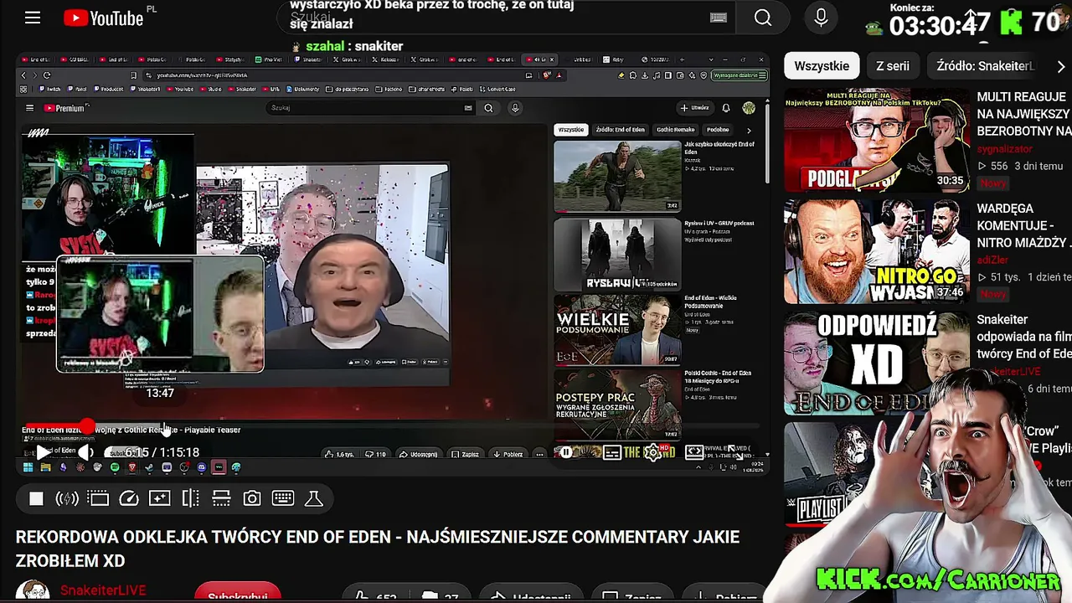This screenshot has height=603, width=1072.
Task: Click the large magnifier search button in the main header
Action: coord(762,18)
